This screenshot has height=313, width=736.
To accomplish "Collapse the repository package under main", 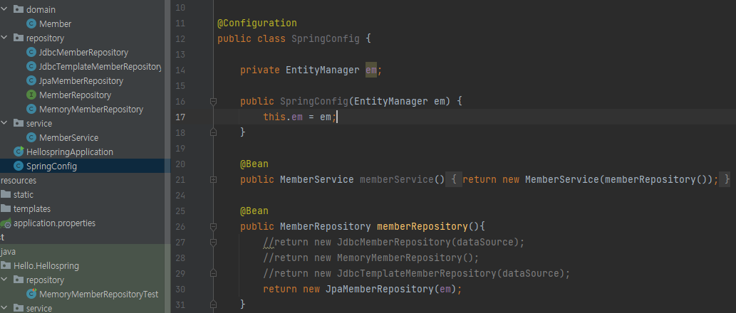I will [x=4, y=38].
